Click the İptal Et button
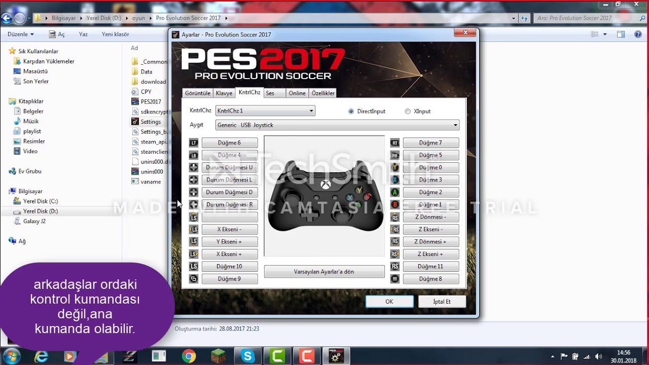This screenshot has height=365, width=649. [x=442, y=302]
